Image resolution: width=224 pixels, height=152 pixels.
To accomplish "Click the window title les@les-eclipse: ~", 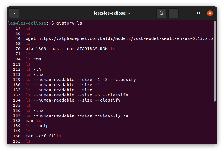I will pyautogui.click(x=112, y=13).
